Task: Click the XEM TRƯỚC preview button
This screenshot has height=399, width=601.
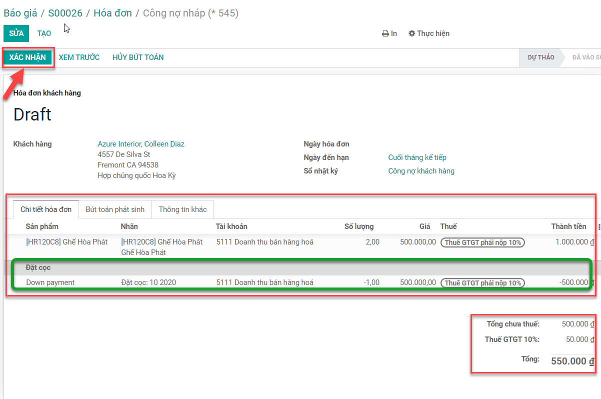Action: click(79, 57)
